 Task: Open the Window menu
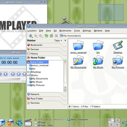[x=98, y=31]
